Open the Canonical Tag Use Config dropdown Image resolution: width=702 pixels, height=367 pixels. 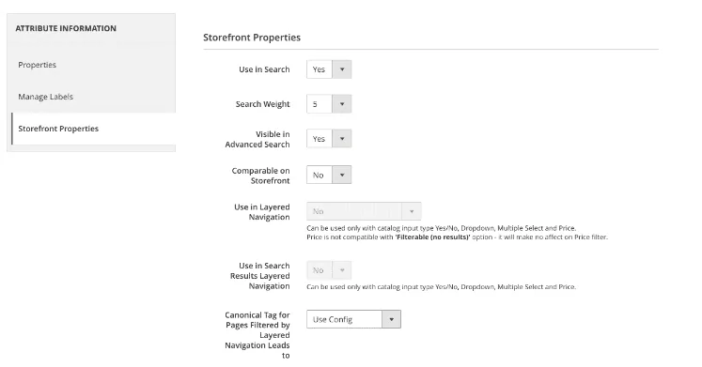(x=353, y=319)
